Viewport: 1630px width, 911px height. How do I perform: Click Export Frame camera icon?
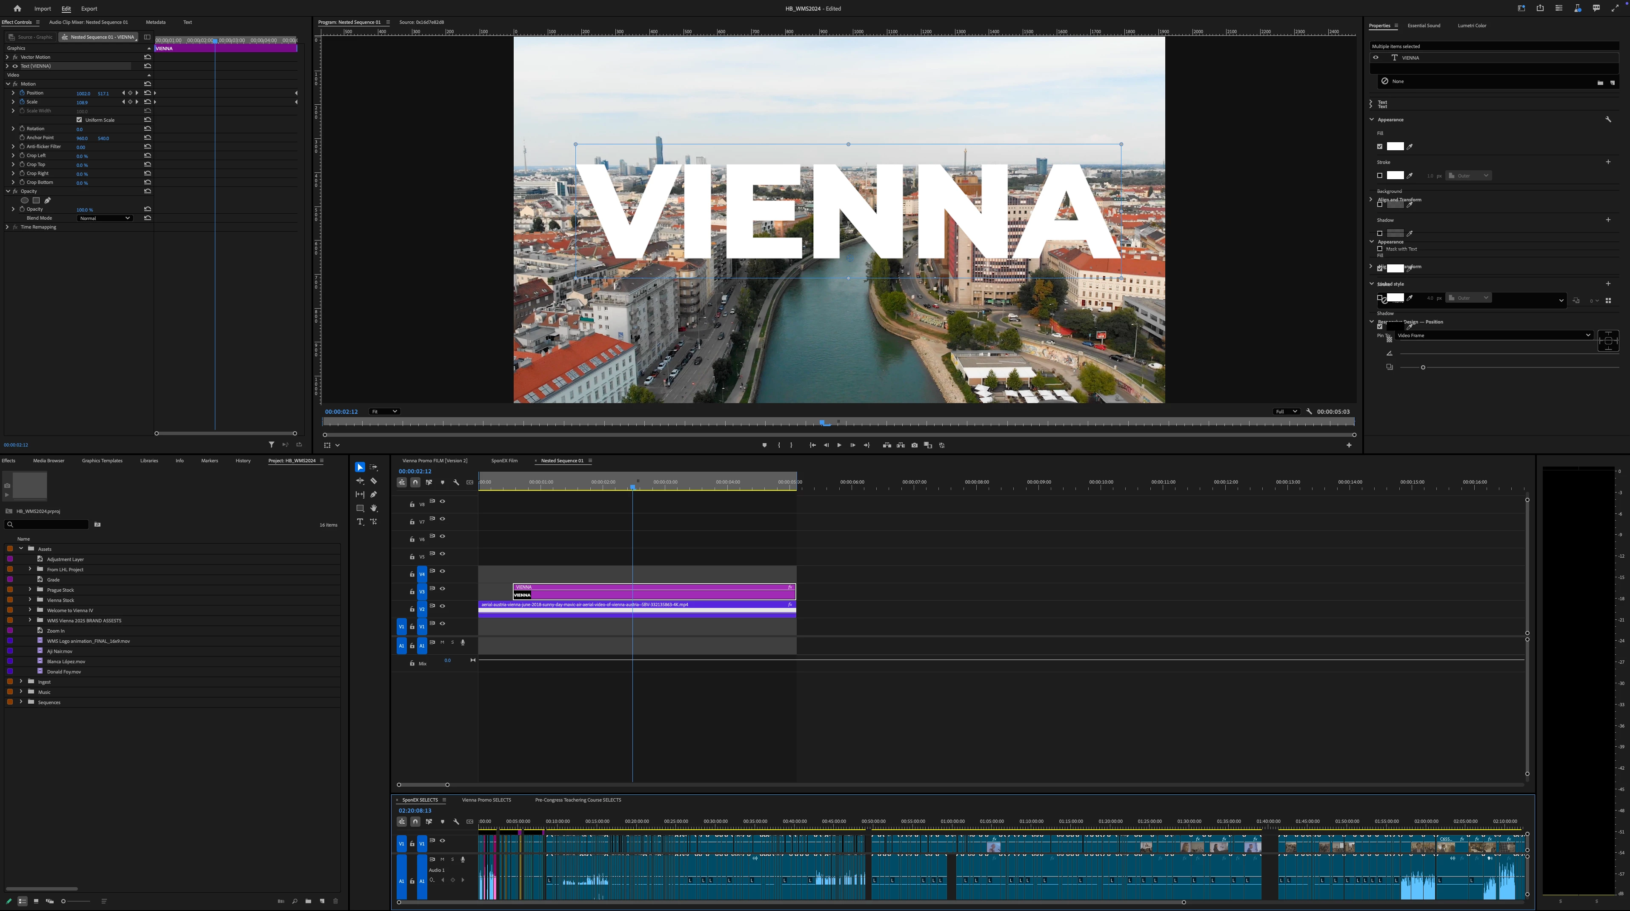[914, 445]
